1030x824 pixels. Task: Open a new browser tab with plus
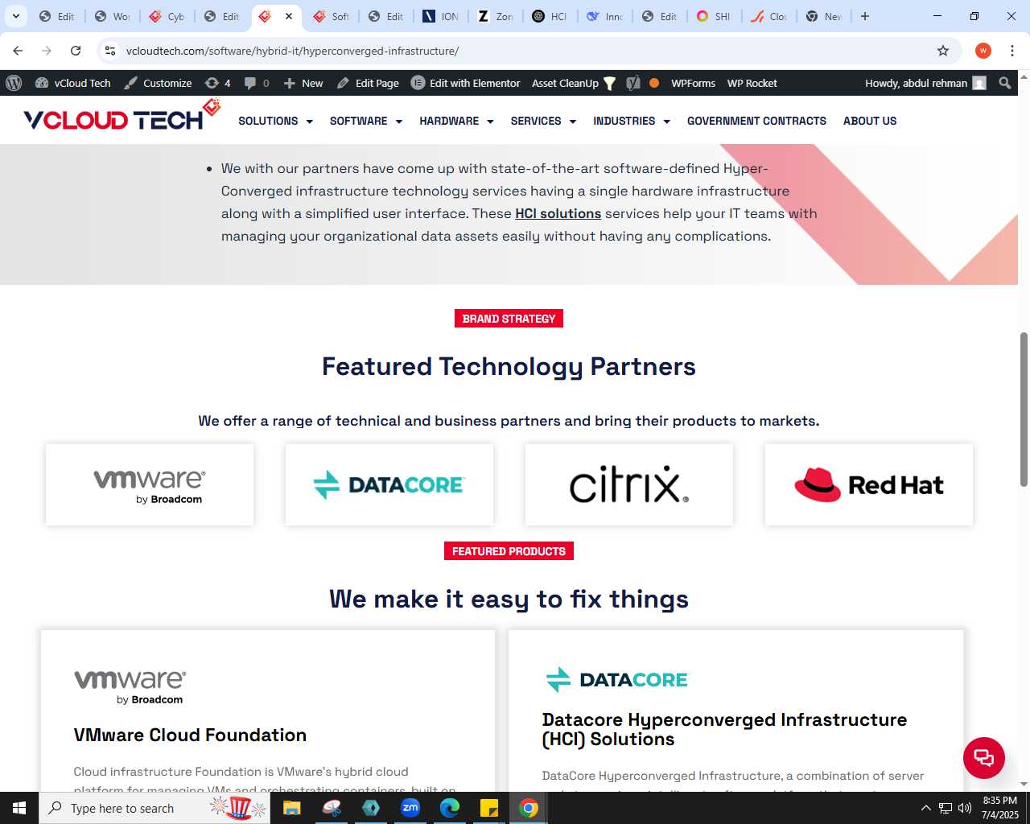(x=865, y=16)
